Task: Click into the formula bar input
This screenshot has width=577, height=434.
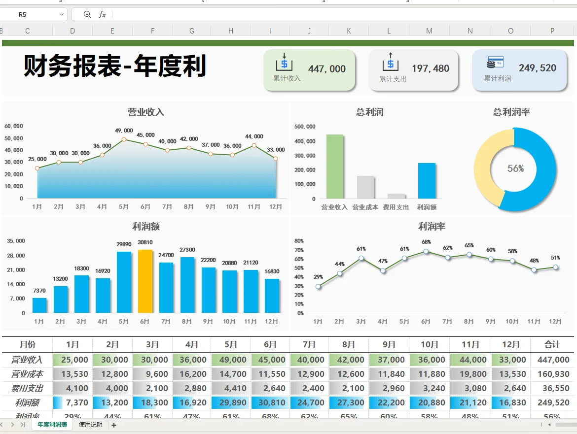Action: [x=344, y=14]
